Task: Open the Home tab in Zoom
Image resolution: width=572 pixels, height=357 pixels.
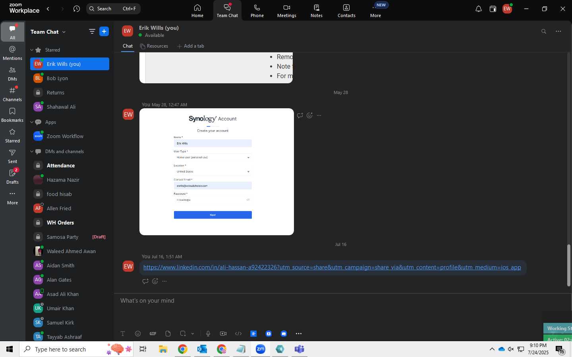Action: coord(197,11)
